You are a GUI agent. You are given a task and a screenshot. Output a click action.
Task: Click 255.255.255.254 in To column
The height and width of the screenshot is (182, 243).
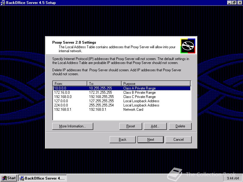click(101, 105)
